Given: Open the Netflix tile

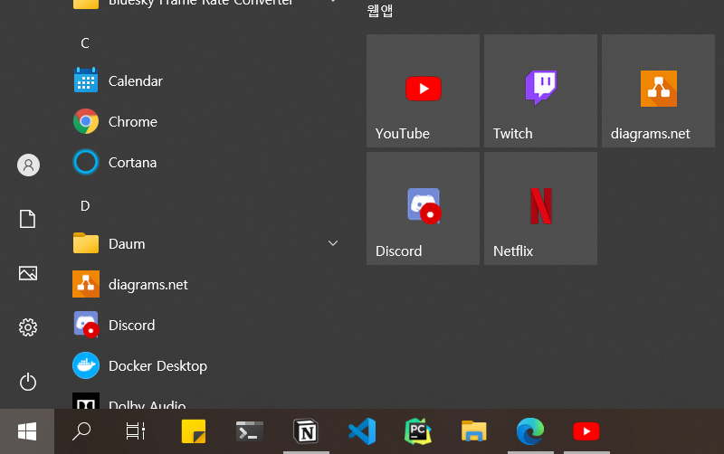Looking at the screenshot, I should click(540, 209).
